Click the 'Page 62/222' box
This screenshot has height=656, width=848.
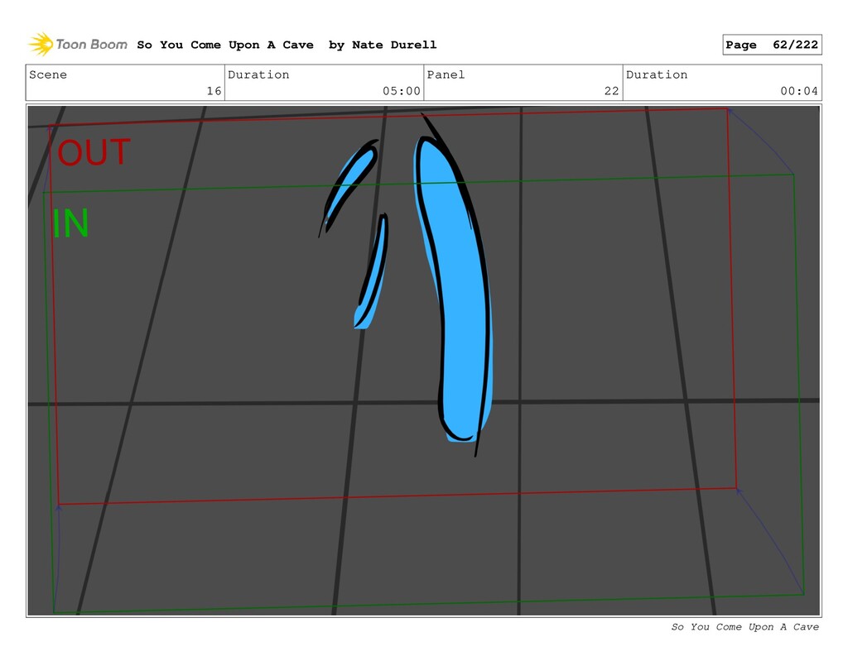click(772, 45)
